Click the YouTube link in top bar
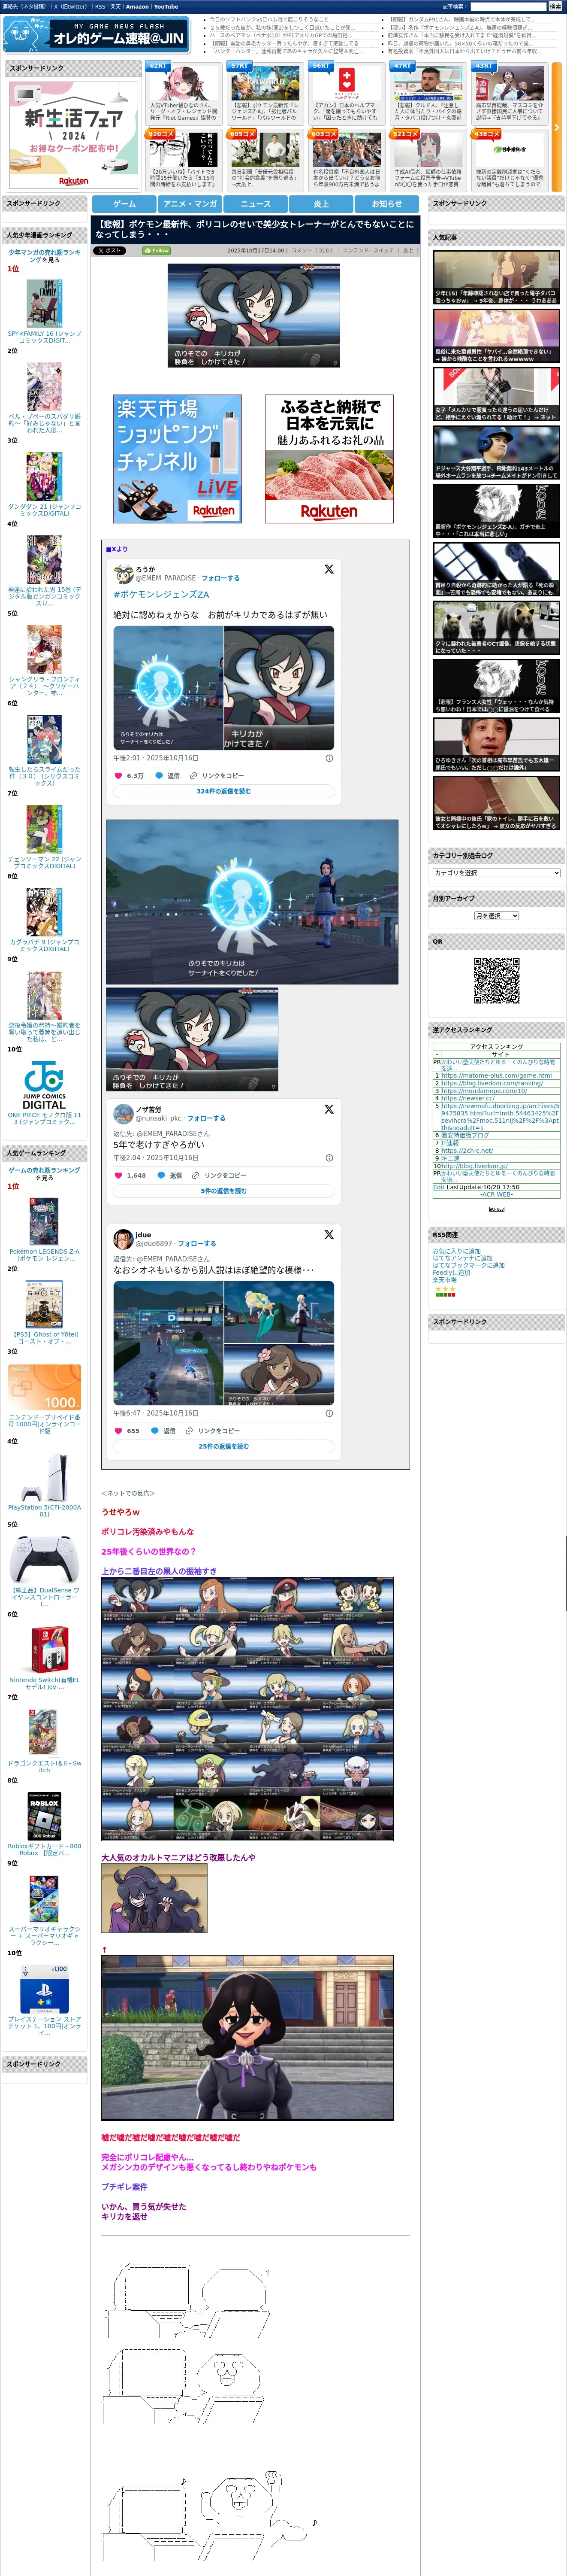Screen dimensions: 567x2576 (166, 6)
